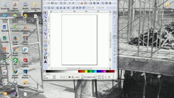
Task: Toggle current layer visibility eye icon
Action: point(70,77)
